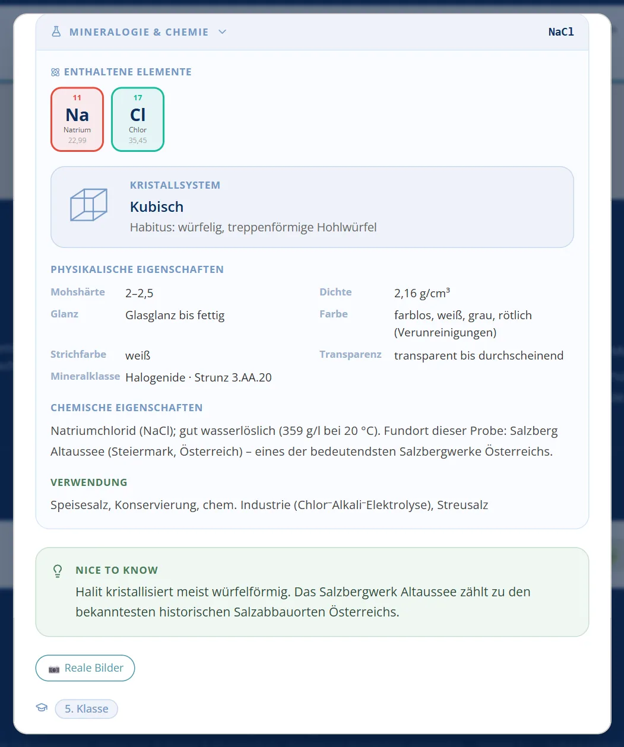Screen dimensions: 624x747
Task: Click the Glanz value Glasglanz bis fettig
Action: coord(175,316)
